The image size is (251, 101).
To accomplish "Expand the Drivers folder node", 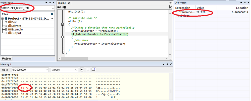I will pyautogui.click(x=6, y=26).
